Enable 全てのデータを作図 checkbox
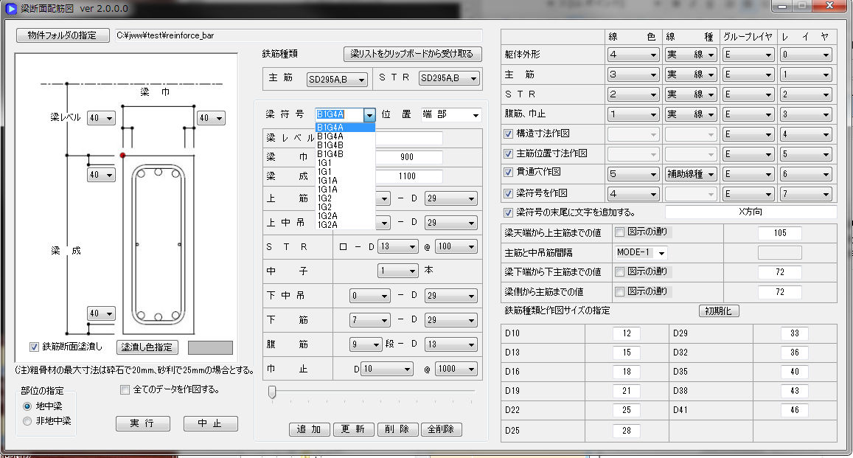 pyautogui.click(x=125, y=389)
